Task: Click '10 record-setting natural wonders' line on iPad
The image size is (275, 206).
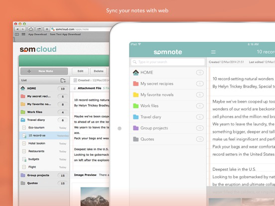Action: (x=243, y=79)
